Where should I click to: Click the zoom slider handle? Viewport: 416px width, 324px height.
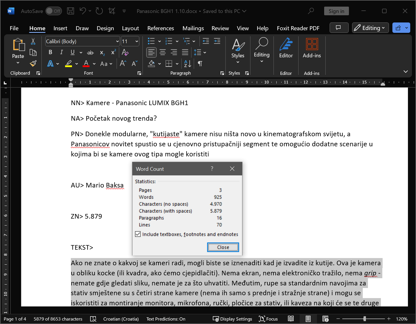pos(365,319)
